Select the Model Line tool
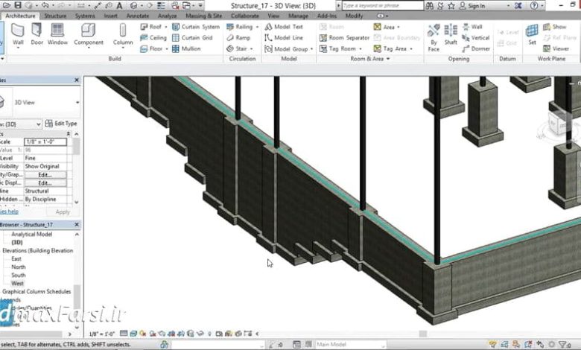This screenshot has width=581, height=350. pyautogui.click(x=284, y=38)
